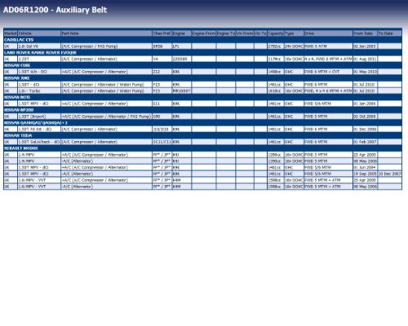Select the FWD 6 MTM + CVT drive cell
Screen dimensions: 408x326
tap(328, 72)
